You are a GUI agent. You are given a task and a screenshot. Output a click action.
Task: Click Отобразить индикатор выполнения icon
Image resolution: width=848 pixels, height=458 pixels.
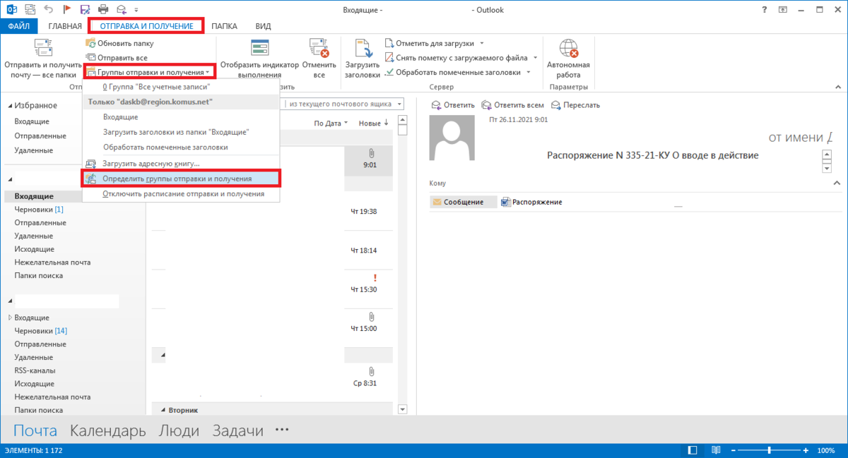point(259,47)
